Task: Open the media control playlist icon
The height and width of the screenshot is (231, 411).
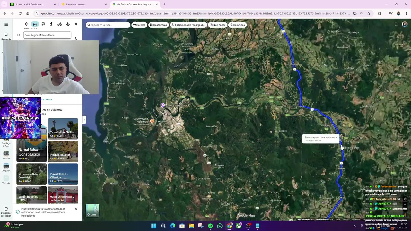Action: pyautogui.click(x=391, y=13)
